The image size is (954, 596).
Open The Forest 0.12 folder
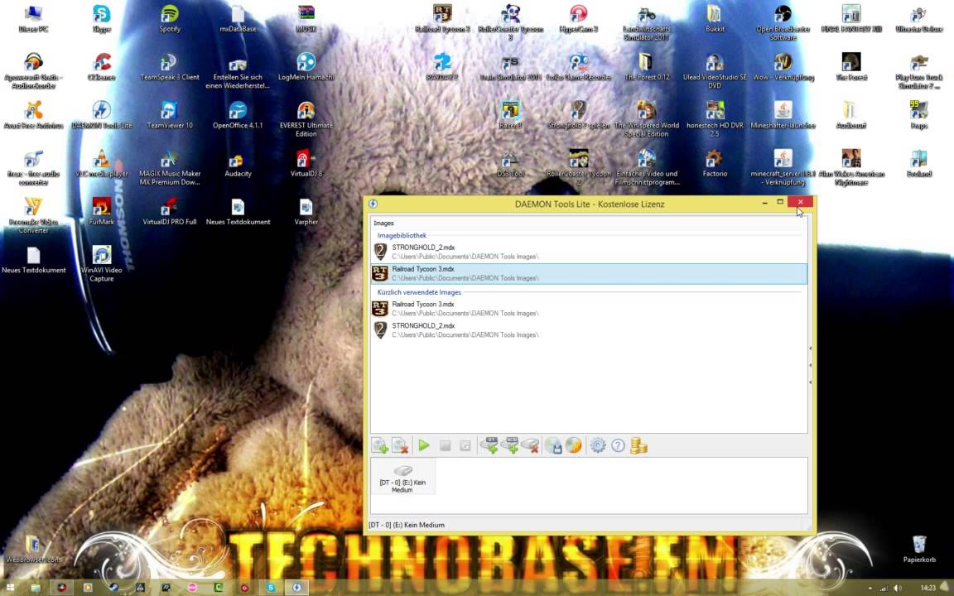tap(647, 66)
